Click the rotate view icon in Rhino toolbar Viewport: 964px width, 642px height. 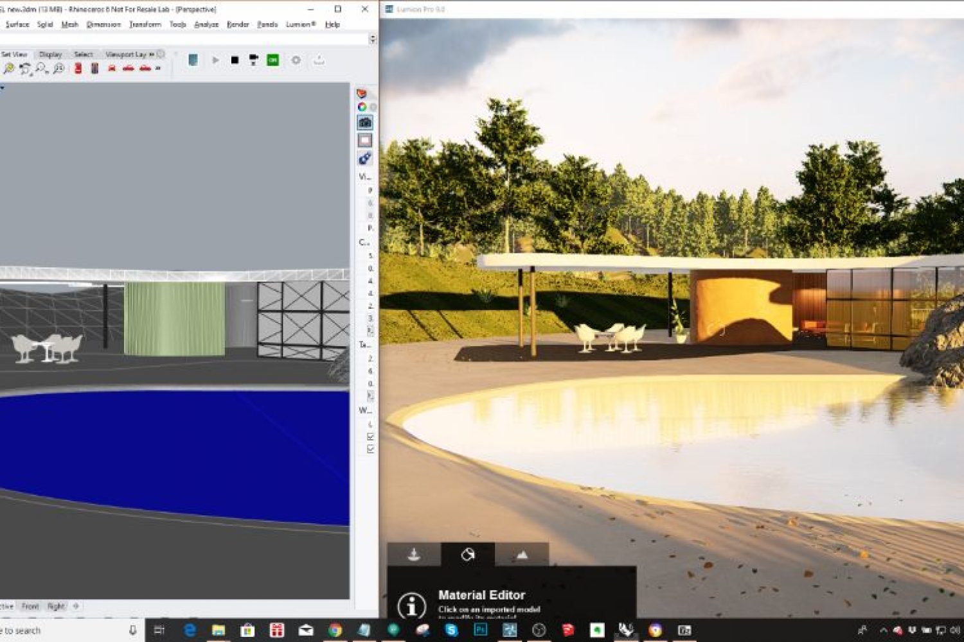[x=25, y=69]
